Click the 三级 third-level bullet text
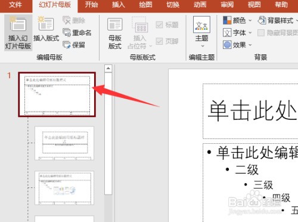Viewport: 298px width, 222px height. pos(263,185)
